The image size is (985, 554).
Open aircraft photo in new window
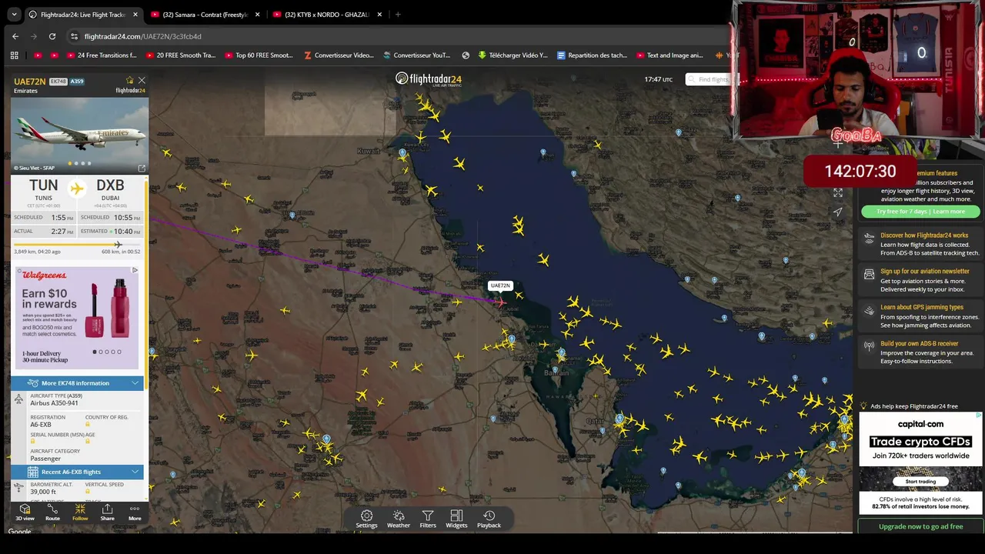pos(142,168)
